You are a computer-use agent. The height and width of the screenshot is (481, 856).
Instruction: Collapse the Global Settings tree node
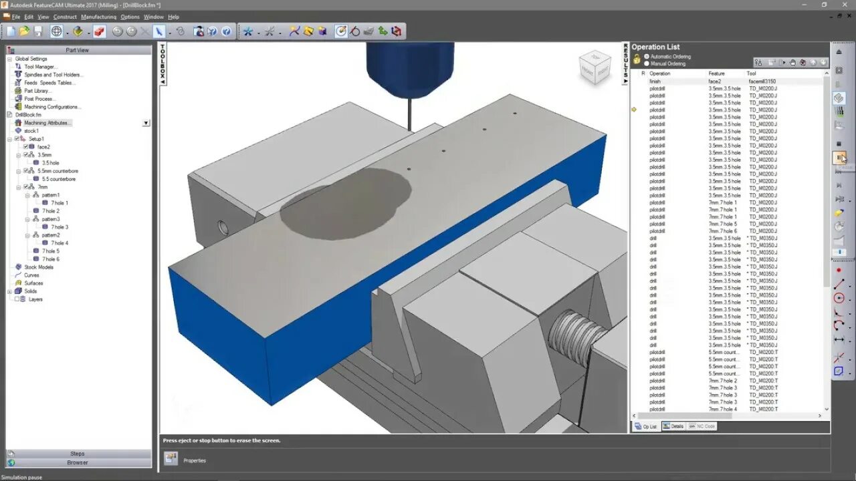coord(10,59)
